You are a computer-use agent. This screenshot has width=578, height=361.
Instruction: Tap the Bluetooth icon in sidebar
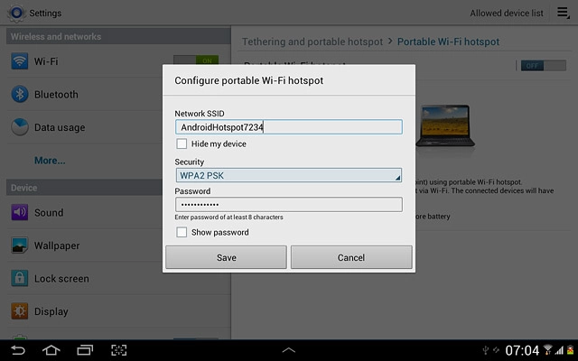coord(20,95)
